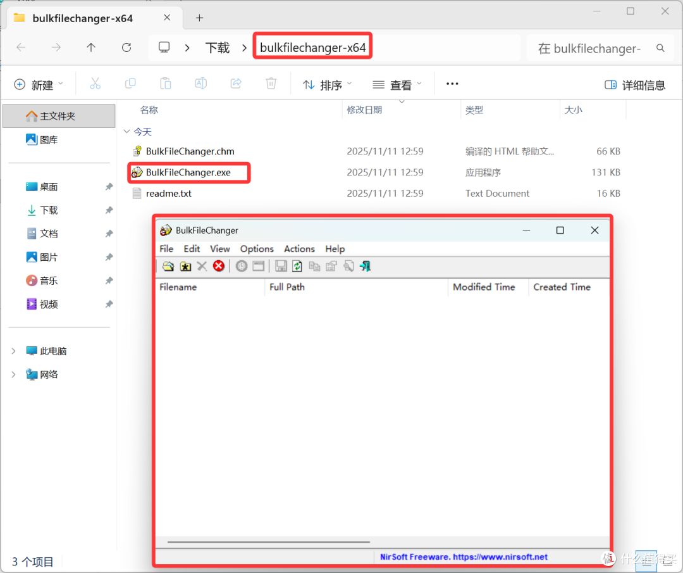This screenshot has height=573, width=683.
Task: Open the Add Files dialog in BulkFileChanger
Action: 168,266
